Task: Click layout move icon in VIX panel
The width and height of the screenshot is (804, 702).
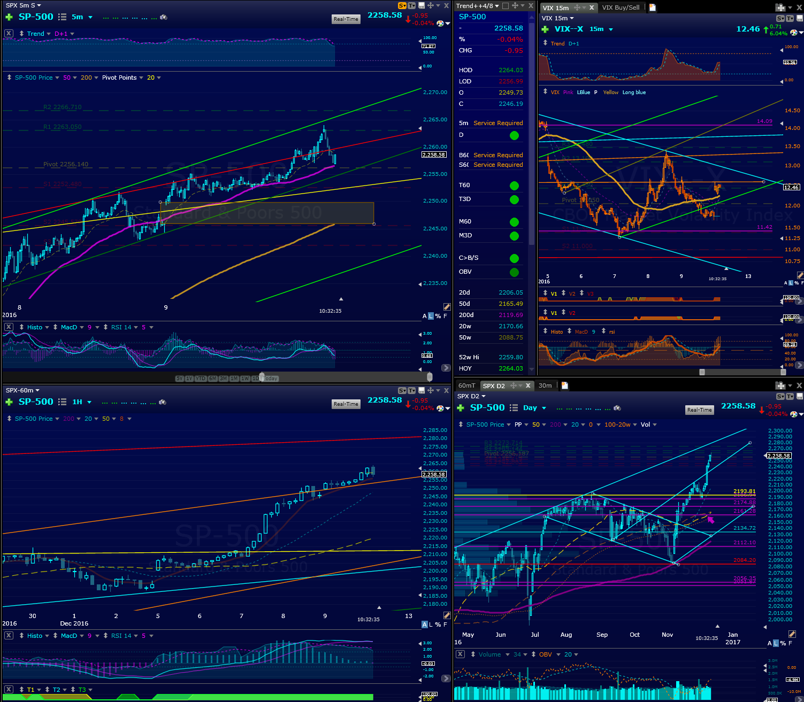Action: point(780,7)
